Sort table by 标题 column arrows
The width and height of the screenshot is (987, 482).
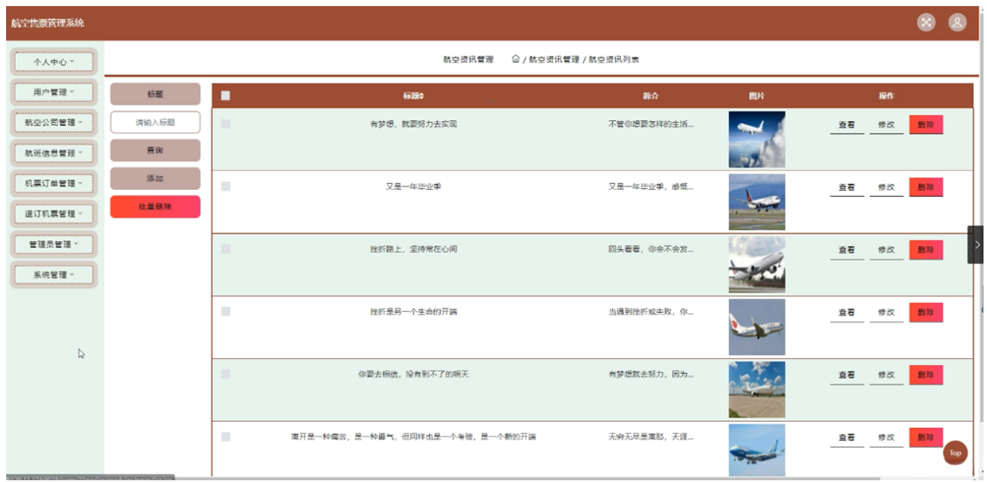coord(422,96)
